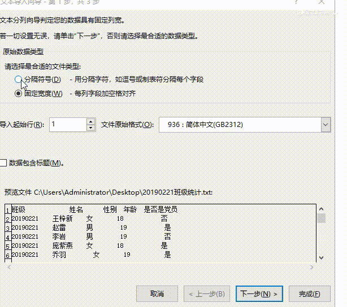Click the preview file path text

click(x=109, y=192)
